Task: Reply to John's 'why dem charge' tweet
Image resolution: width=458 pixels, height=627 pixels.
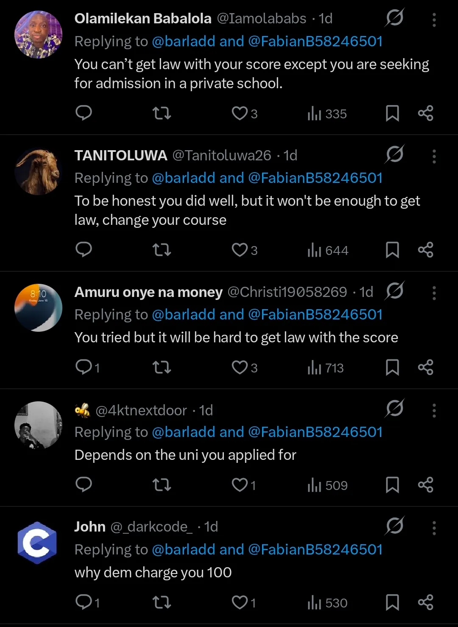Action: coord(84,602)
